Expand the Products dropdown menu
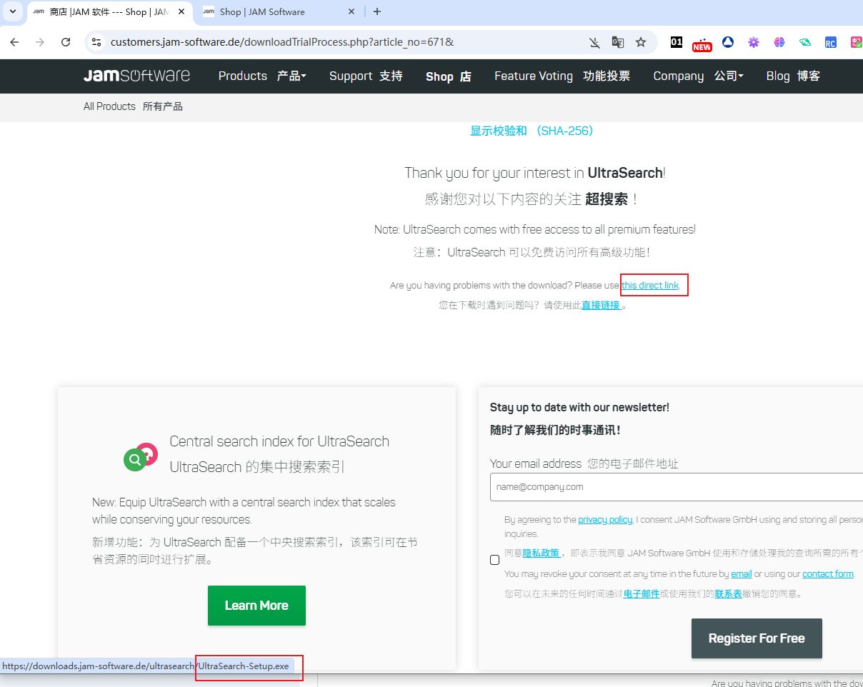This screenshot has height=687, width=863. click(262, 76)
